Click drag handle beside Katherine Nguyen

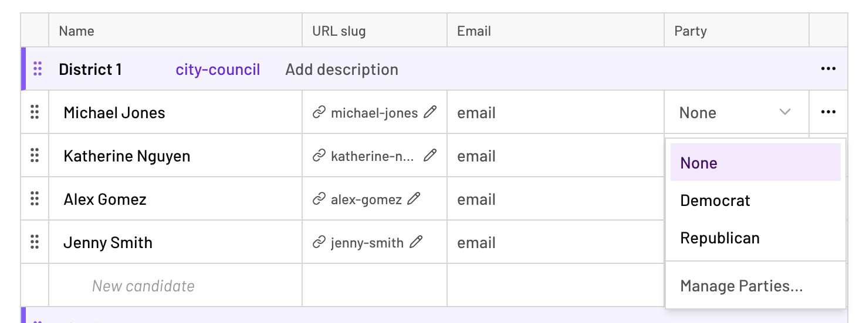click(35, 155)
